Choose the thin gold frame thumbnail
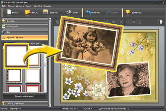Screen dimensions: 166x111 coord(33,76)
